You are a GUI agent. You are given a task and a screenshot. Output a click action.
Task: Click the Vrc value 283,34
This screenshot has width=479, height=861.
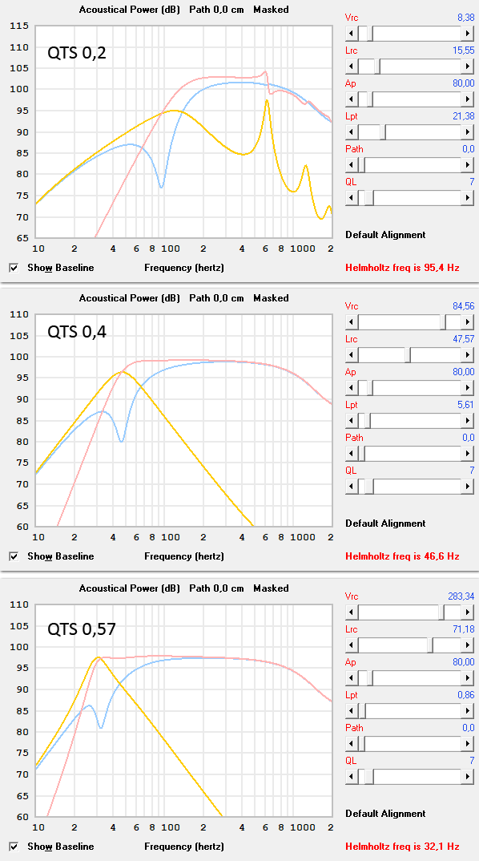[462, 596]
